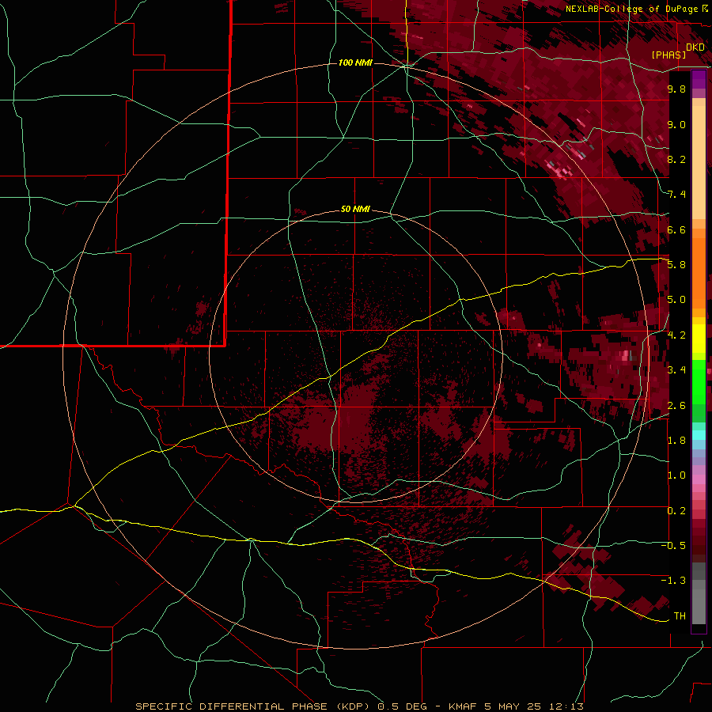
Task: Click the "TH" threshold label on the scale
Action: tap(680, 616)
